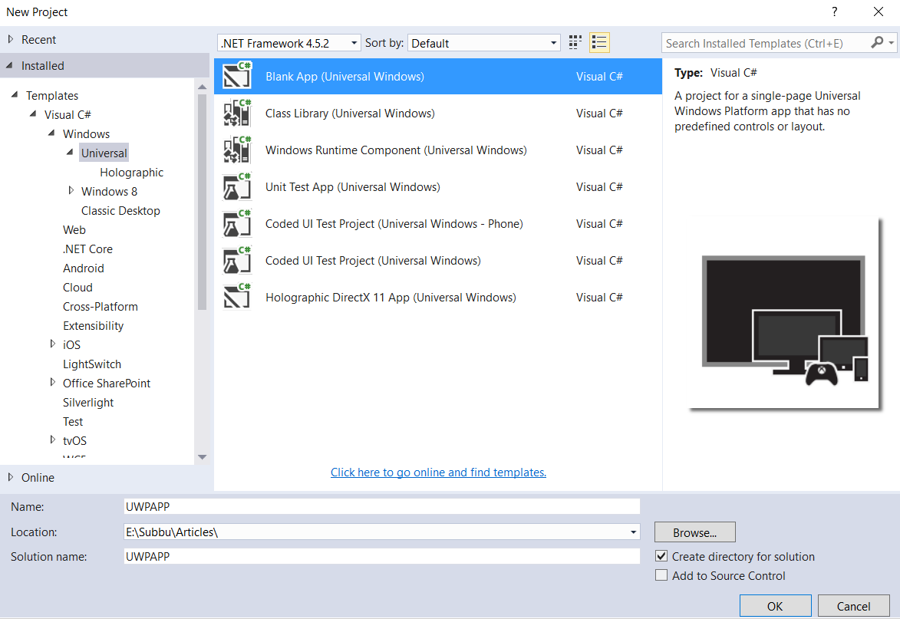Select the Cloud template category
This screenshot has height=619, width=900.
pos(77,288)
